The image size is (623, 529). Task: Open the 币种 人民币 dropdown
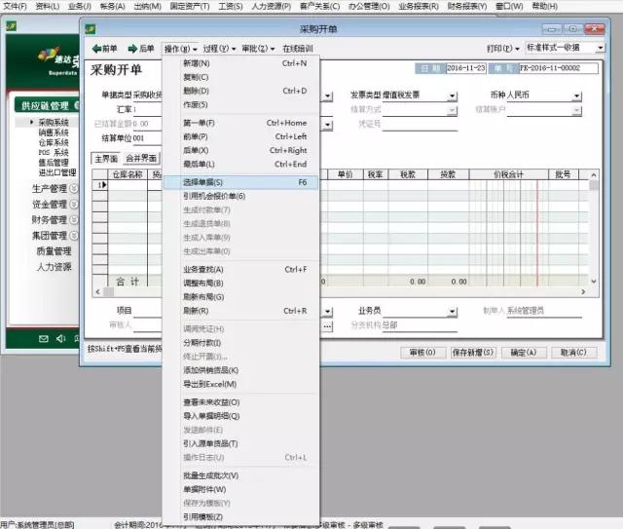coord(577,95)
